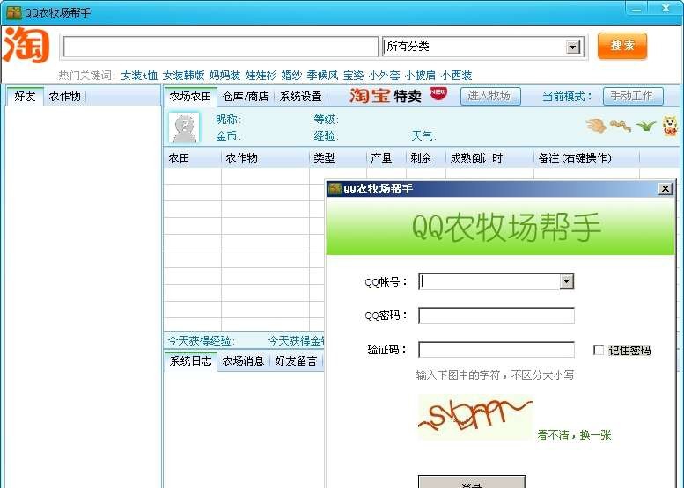684x488 pixels.
Task: Click the 女装t恤 keyword link
Action: [x=139, y=76]
